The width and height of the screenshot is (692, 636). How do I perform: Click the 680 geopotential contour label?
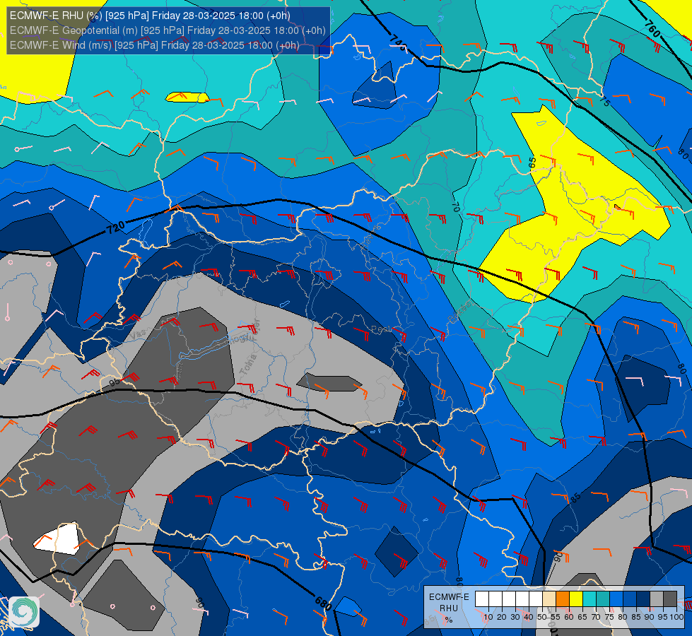323,603
